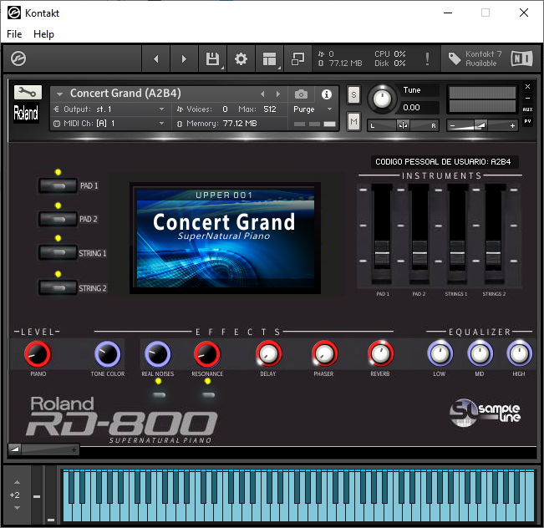Click the snapshot camera icon

tap(301, 94)
